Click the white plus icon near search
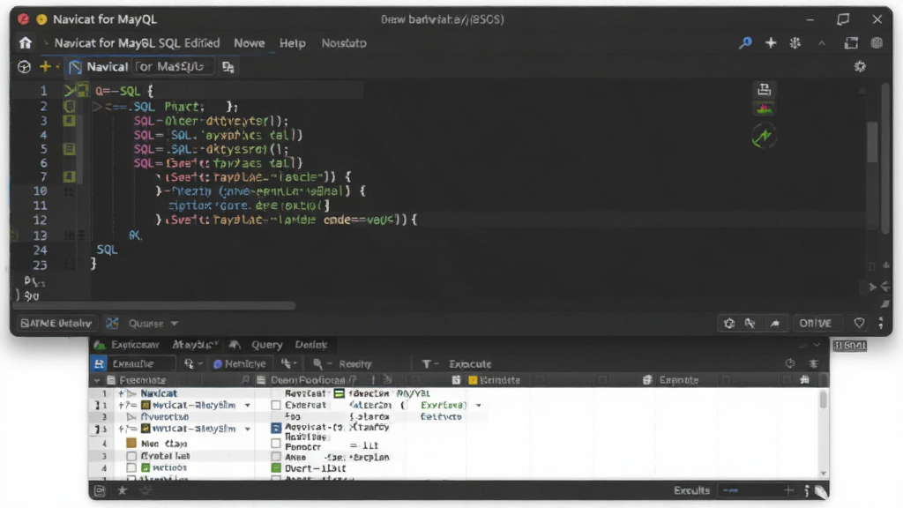The height and width of the screenshot is (508, 903). coord(771,42)
